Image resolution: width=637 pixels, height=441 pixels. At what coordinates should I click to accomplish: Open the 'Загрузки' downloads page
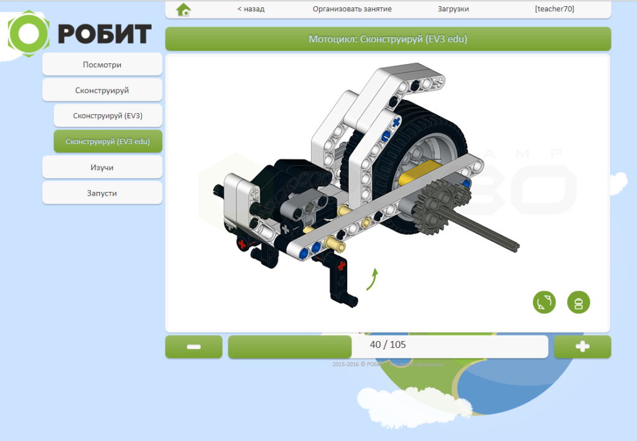[453, 9]
